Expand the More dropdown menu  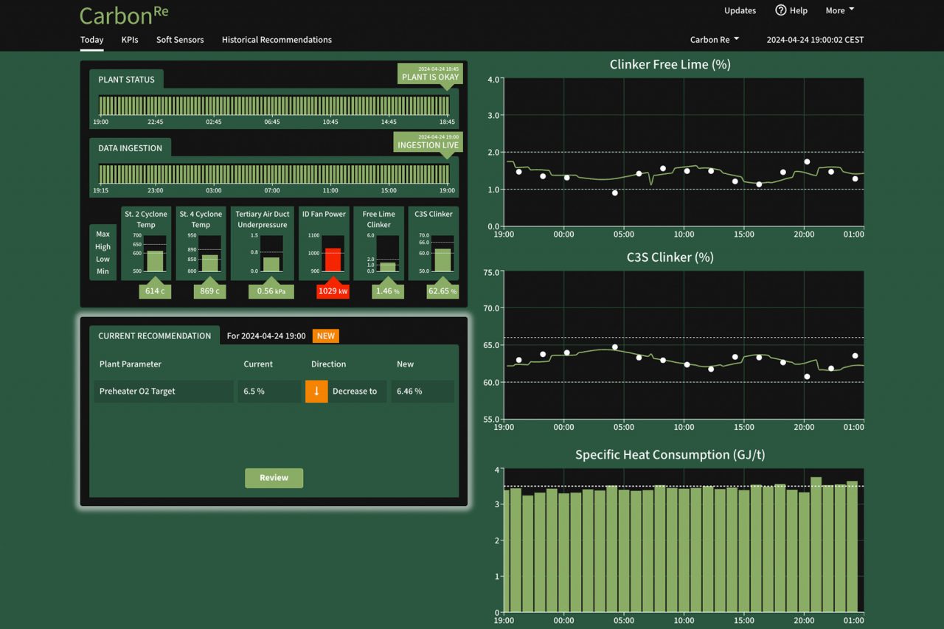[x=839, y=10]
